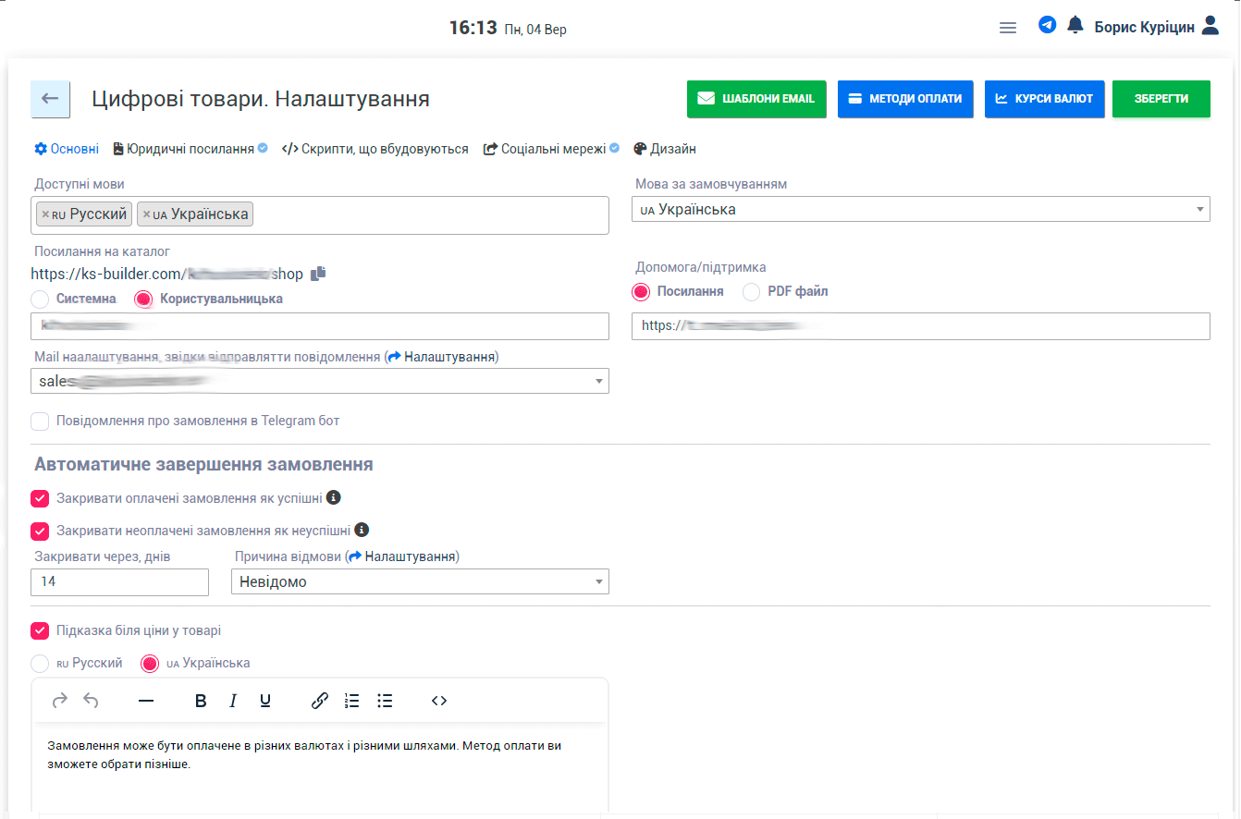
Task: Insert a bulleted list in editor
Action: coord(385,701)
